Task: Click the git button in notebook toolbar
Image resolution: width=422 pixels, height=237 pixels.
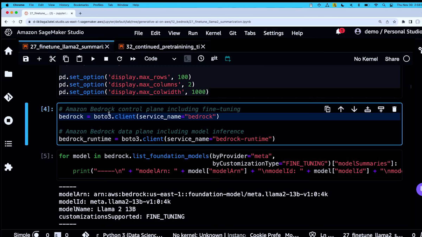Action: click(214, 58)
